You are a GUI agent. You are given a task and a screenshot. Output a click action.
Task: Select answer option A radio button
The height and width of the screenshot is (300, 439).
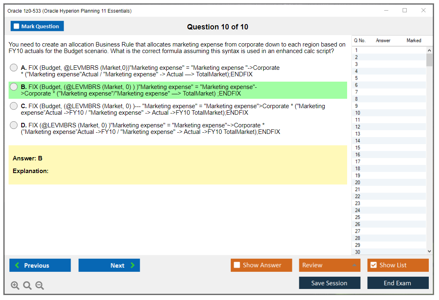(14, 68)
